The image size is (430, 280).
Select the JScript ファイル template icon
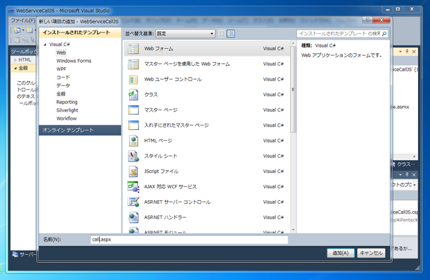tap(133, 172)
